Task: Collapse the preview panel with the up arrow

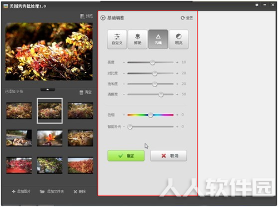Action: point(48,89)
